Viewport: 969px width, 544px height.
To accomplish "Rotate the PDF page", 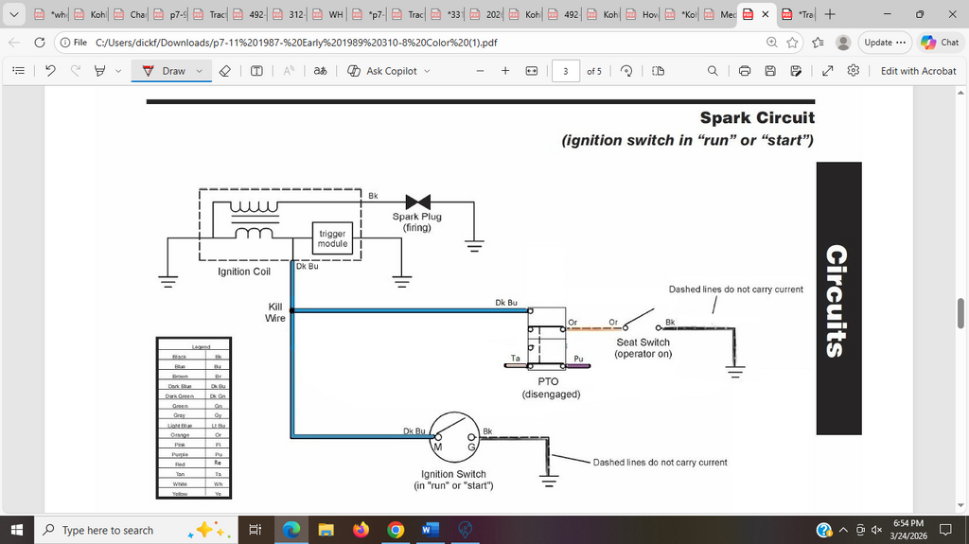I will (x=625, y=71).
